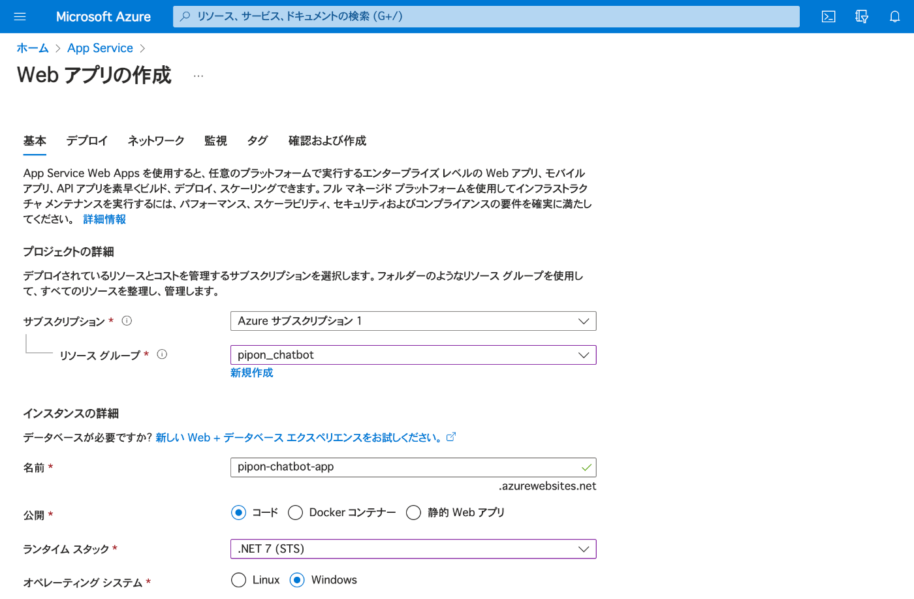The image size is (914, 599).
Task: Switch to the 監視 tab
Action: pos(215,141)
